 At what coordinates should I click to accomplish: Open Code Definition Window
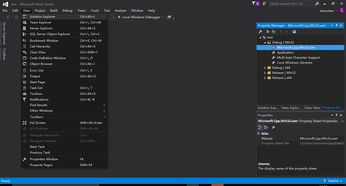[64, 58]
